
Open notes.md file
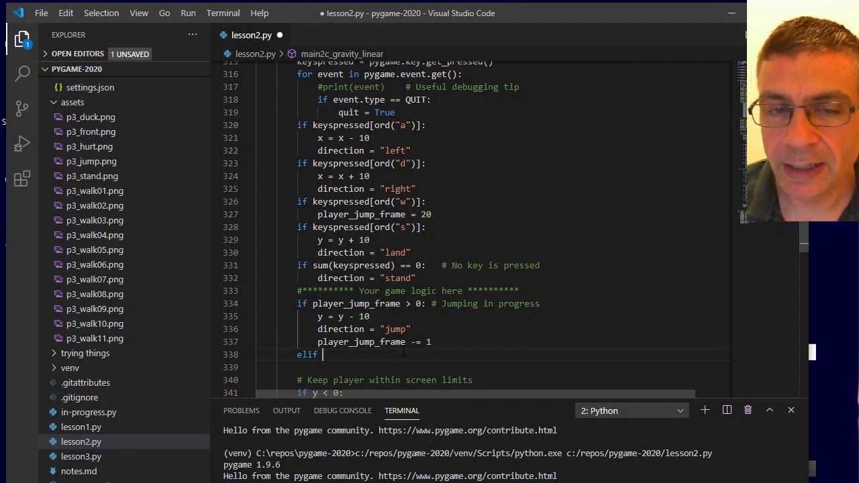pyautogui.click(x=79, y=472)
